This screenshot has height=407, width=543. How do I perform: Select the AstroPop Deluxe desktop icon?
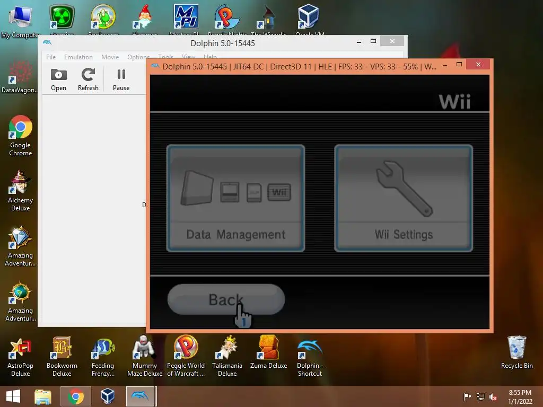21,357
